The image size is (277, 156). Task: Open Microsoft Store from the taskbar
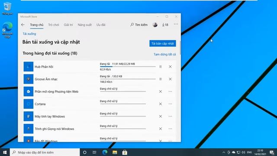(x=125, y=152)
